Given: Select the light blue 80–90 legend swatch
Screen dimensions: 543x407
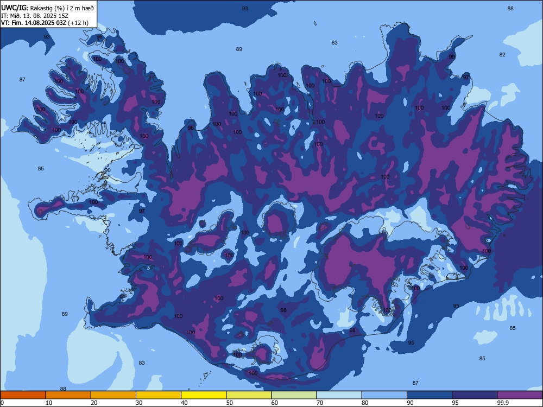Looking at the screenshot, I should tap(384, 395).
